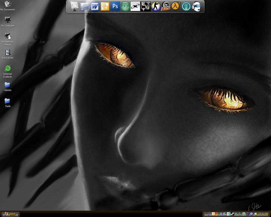Select the Recycle Bin desktop icon
The image size is (271, 217).
tap(8, 54)
